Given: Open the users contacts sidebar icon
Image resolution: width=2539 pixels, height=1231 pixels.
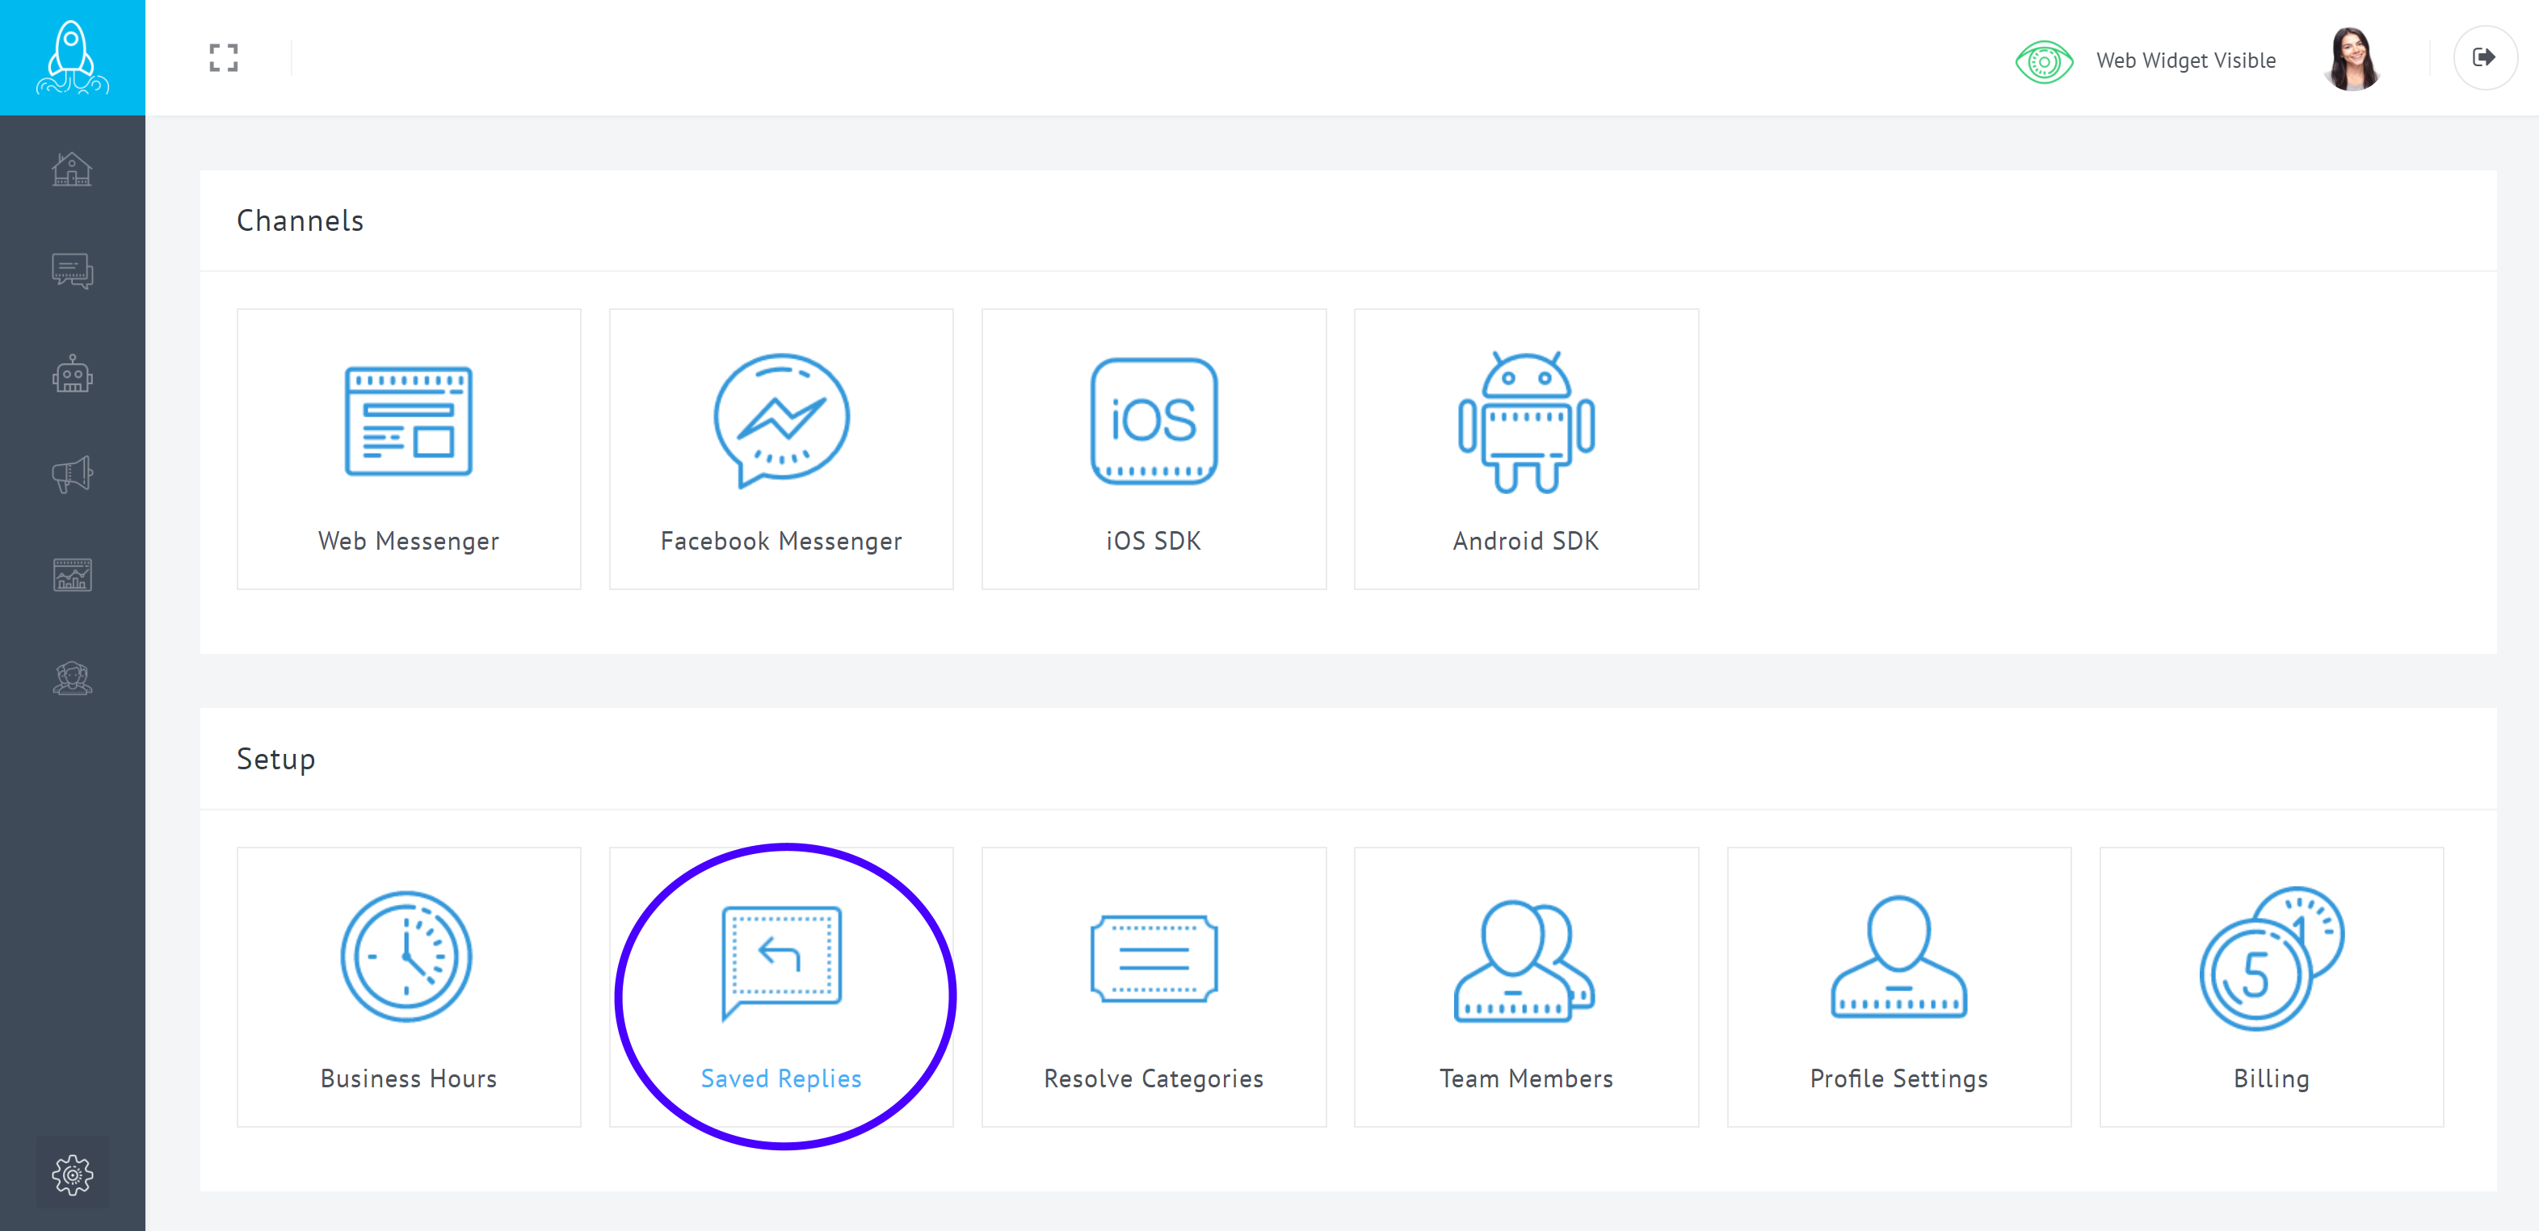Looking at the screenshot, I should (72, 677).
